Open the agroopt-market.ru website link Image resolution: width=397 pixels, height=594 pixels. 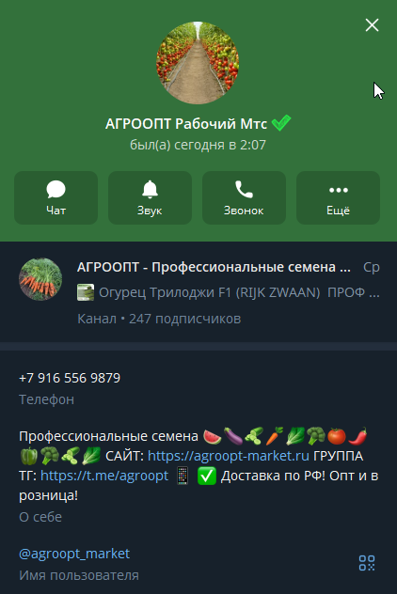[229, 456]
